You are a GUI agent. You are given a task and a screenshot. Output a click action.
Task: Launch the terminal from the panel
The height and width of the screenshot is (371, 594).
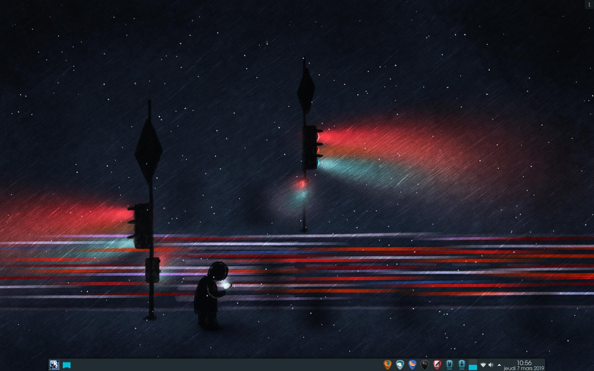point(425,365)
